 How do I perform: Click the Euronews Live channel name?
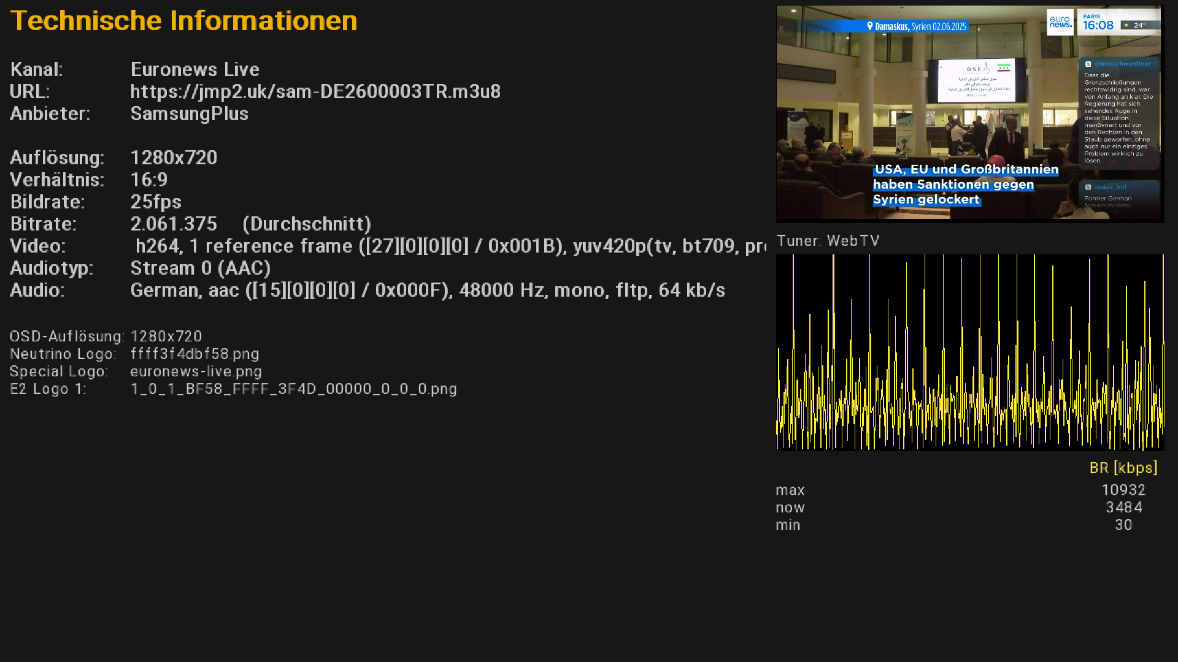click(194, 70)
